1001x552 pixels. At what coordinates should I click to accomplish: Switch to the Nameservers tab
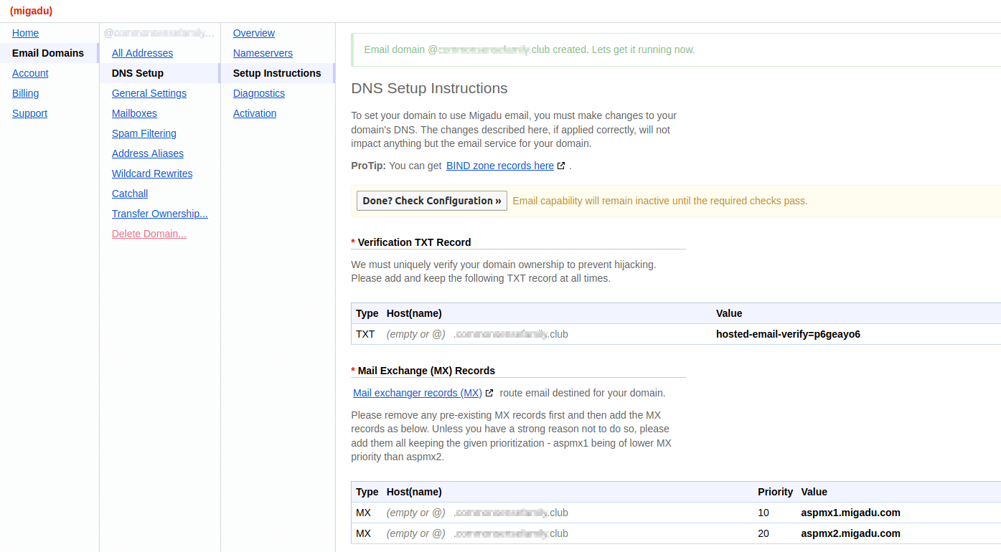263,53
